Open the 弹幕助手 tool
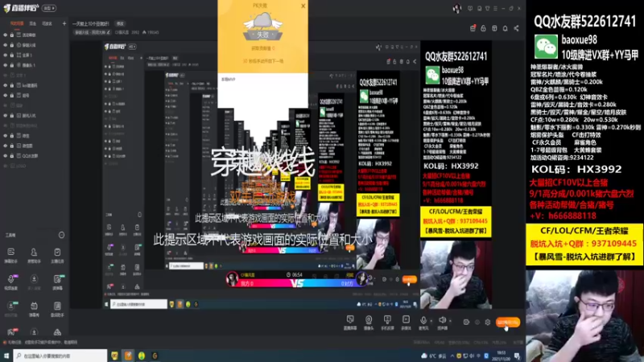This screenshot has width=644, height=362. (11, 254)
